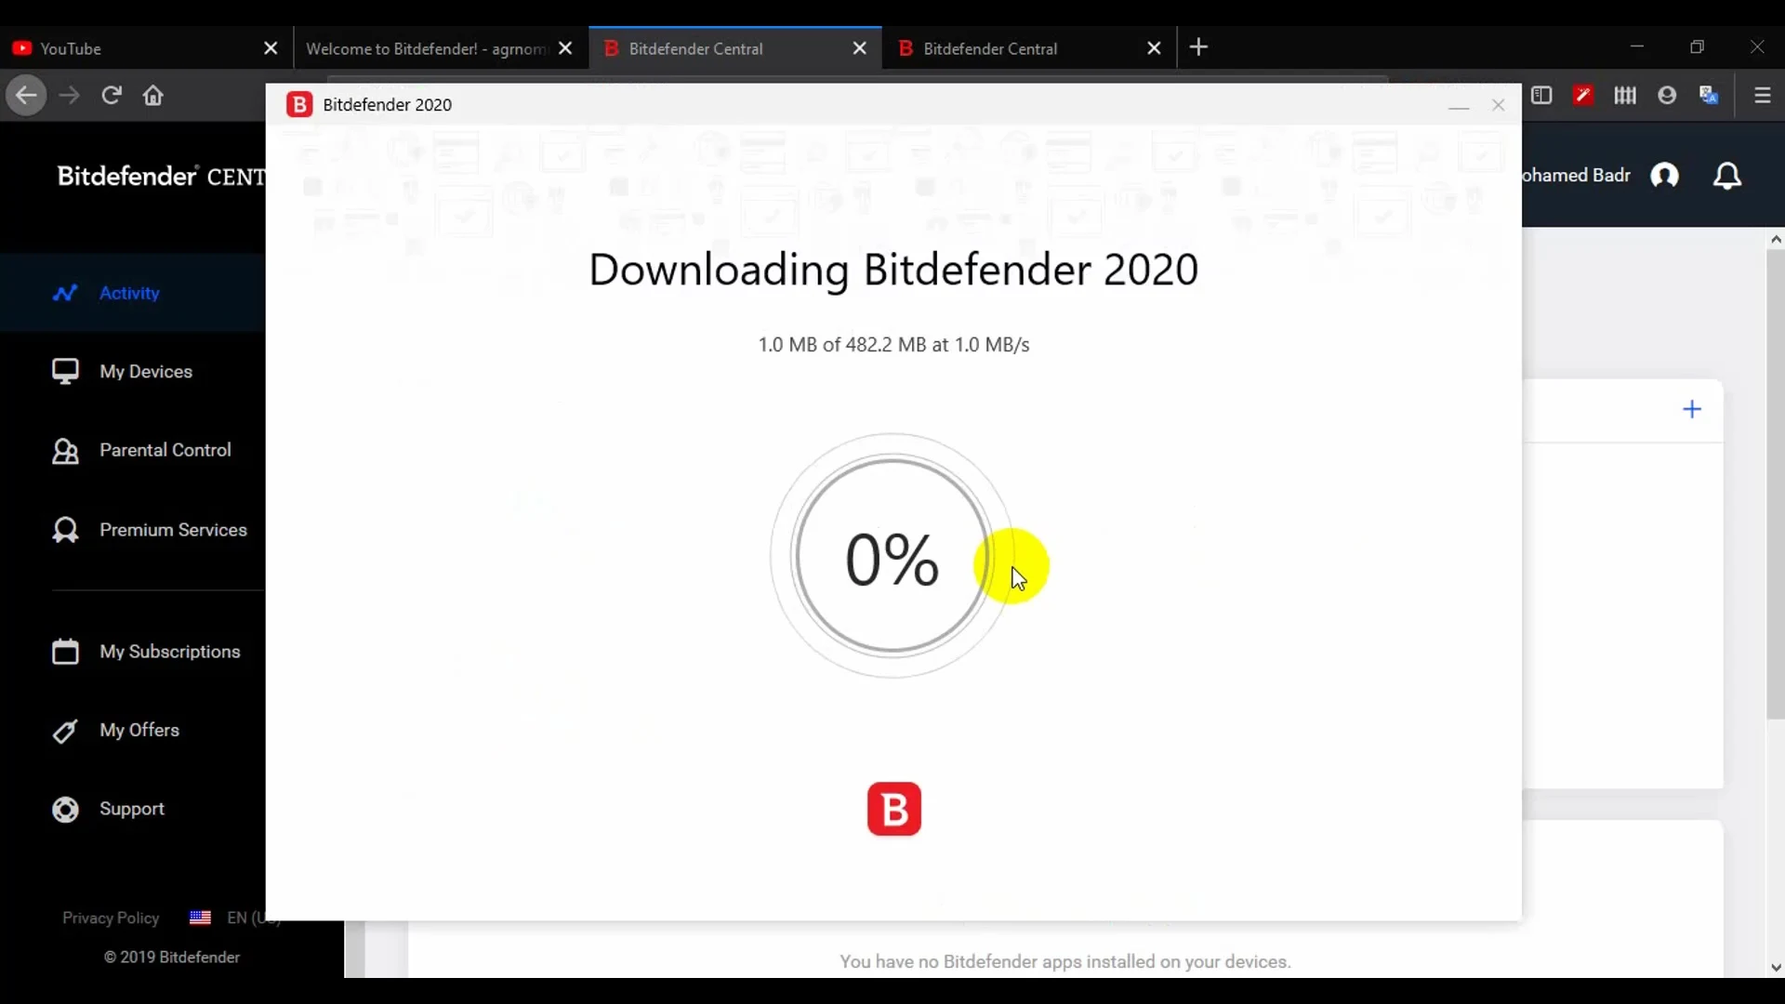This screenshot has width=1785, height=1004.
Task: Click the translate extension icon
Action: click(1709, 96)
